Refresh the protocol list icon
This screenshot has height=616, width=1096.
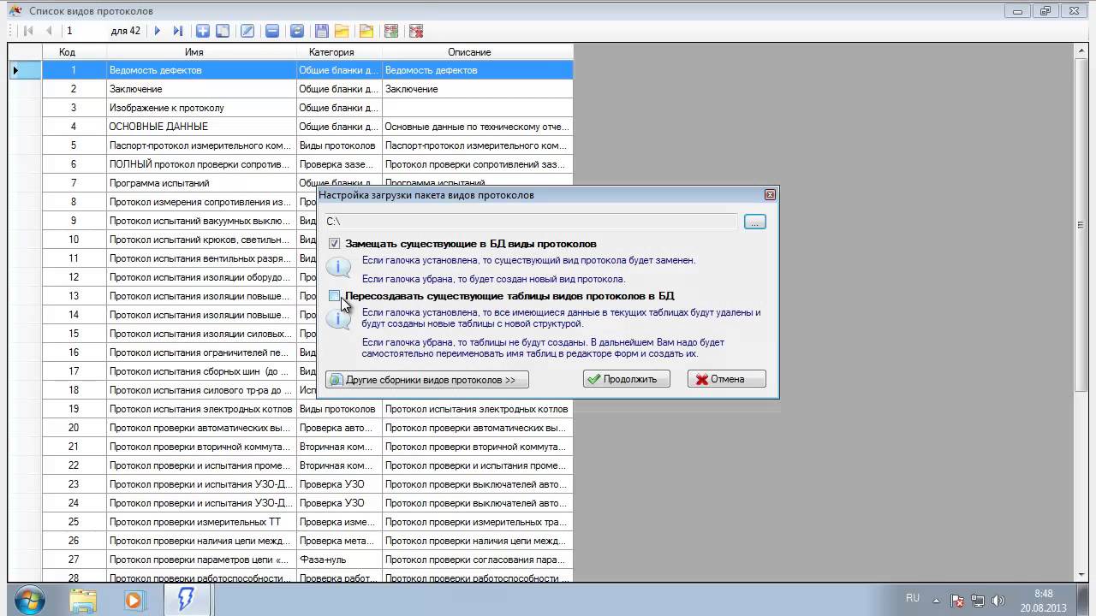click(297, 31)
